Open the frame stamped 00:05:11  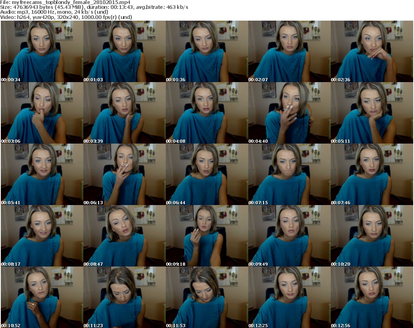372,113
